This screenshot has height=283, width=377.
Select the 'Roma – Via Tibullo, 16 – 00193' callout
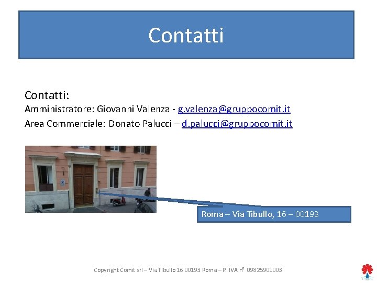(274, 214)
